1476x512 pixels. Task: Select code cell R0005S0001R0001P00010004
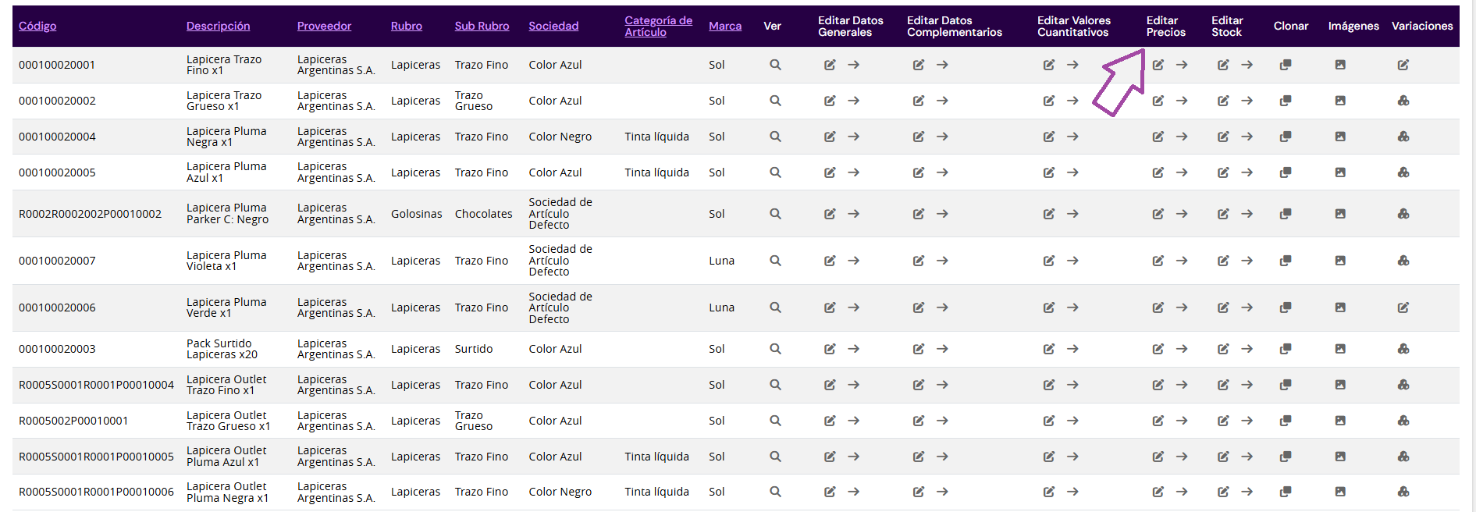(x=96, y=385)
